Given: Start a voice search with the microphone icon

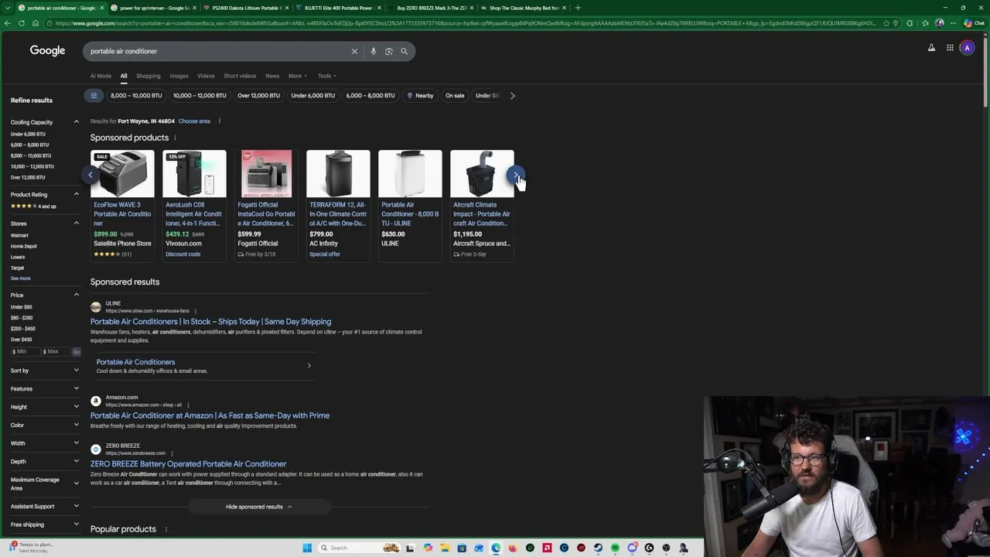Looking at the screenshot, I should pyautogui.click(x=373, y=51).
